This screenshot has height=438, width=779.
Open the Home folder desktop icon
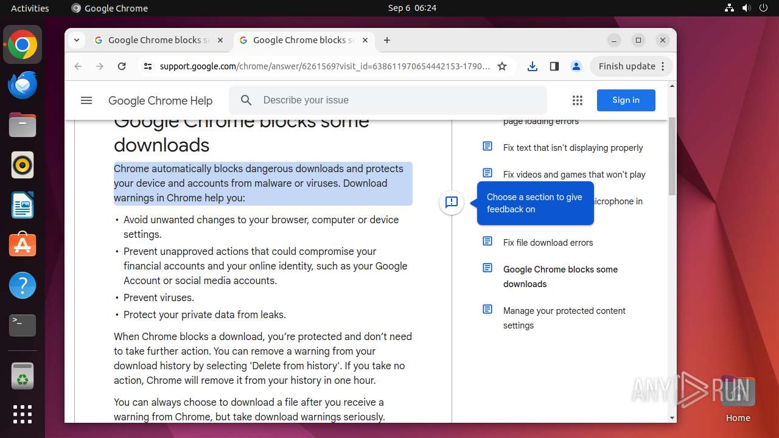pos(738,398)
